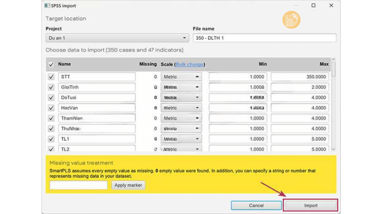Click the ThamNien Min value 1.0000
382x214 pixels.
click(238, 118)
